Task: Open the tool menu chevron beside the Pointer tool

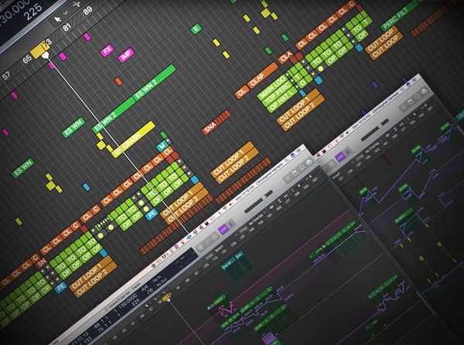Action: coord(66,12)
